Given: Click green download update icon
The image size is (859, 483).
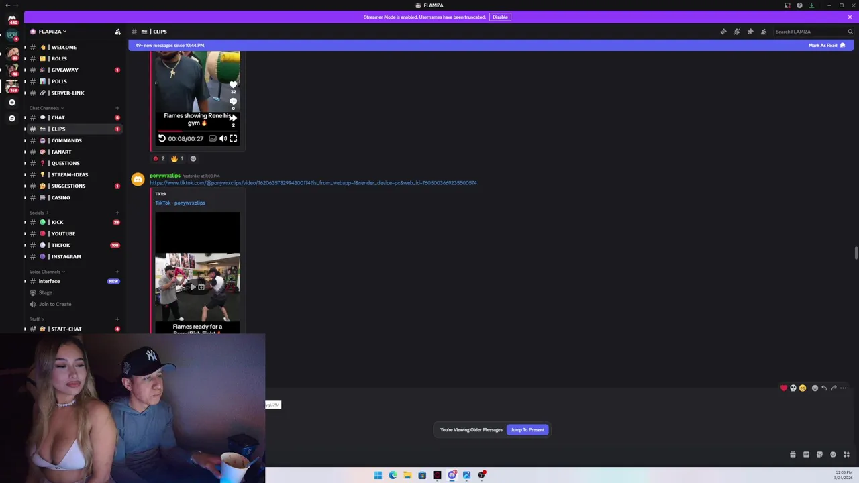Looking at the screenshot, I should (811, 5).
